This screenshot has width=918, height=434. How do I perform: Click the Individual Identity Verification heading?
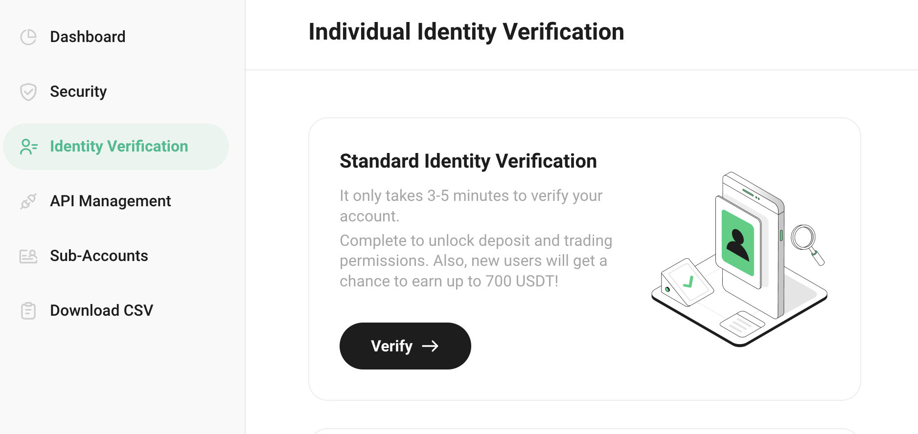coord(466,32)
